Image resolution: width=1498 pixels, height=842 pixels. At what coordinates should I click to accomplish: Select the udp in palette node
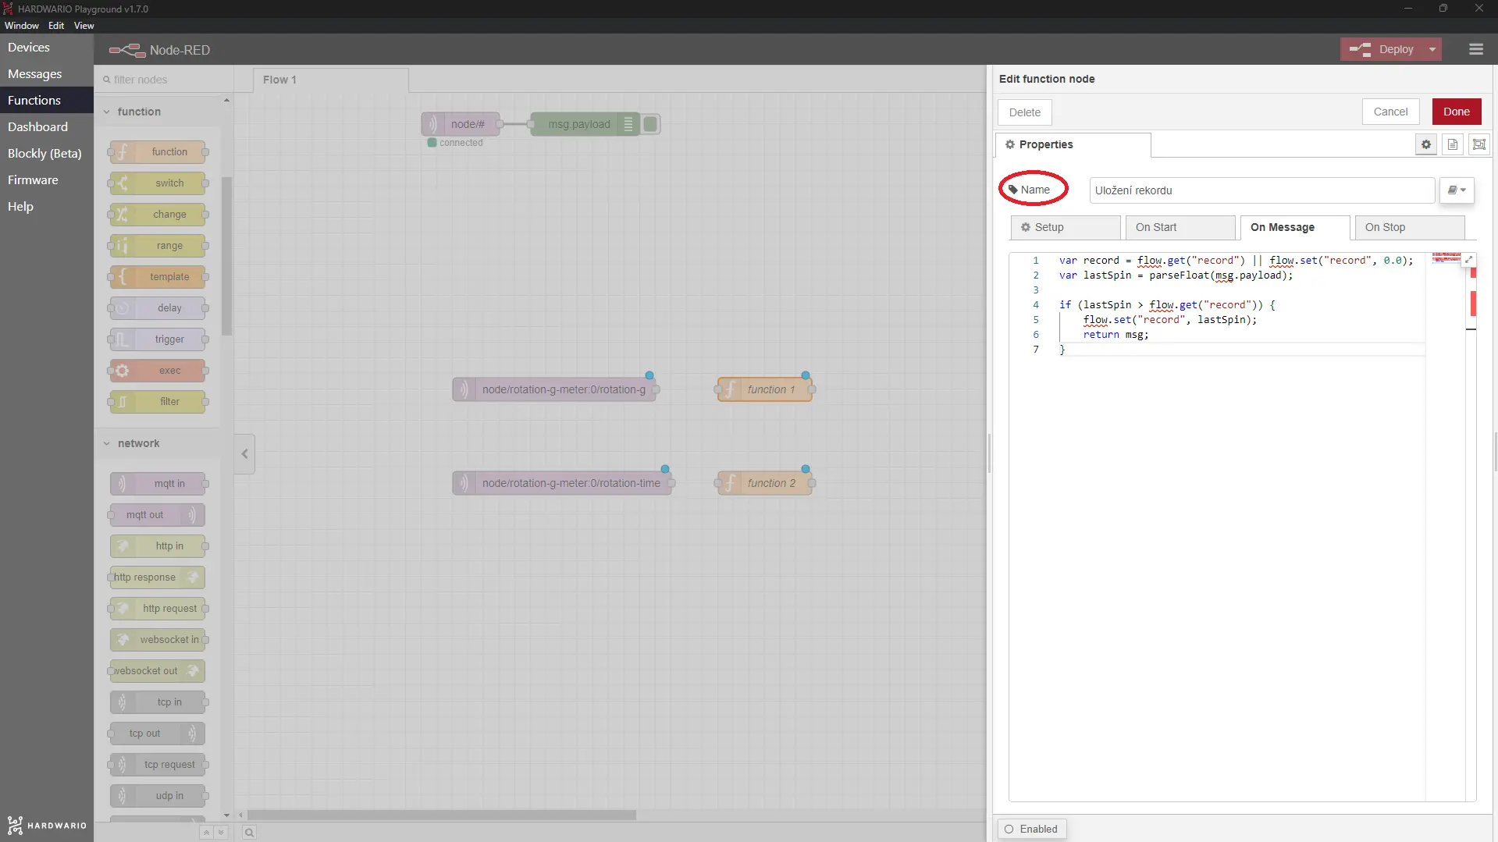pos(158,796)
